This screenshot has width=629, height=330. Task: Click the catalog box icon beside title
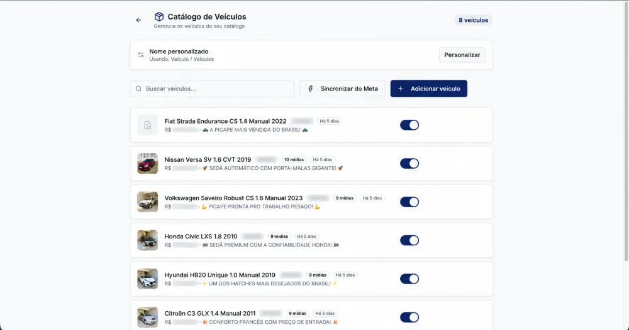coord(159,17)
